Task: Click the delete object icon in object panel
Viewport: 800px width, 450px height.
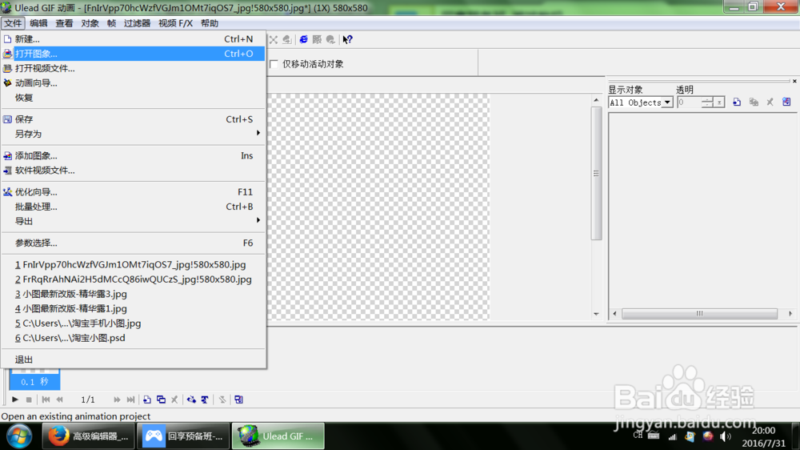Action: click(x=770, y=102)
